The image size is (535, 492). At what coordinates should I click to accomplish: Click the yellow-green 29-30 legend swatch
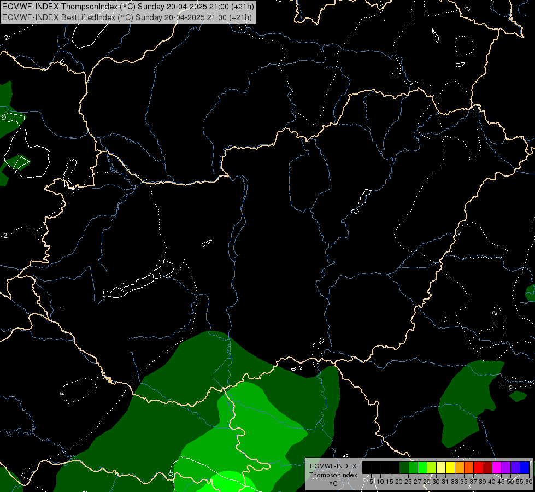[x=432, y=467]
